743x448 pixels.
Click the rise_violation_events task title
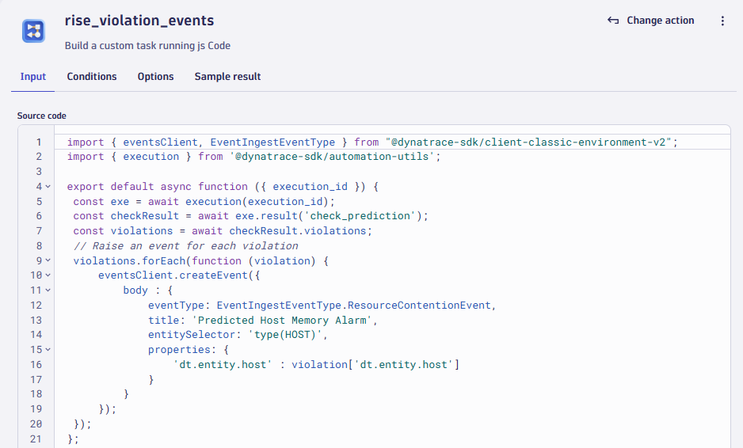coord(139,21)
